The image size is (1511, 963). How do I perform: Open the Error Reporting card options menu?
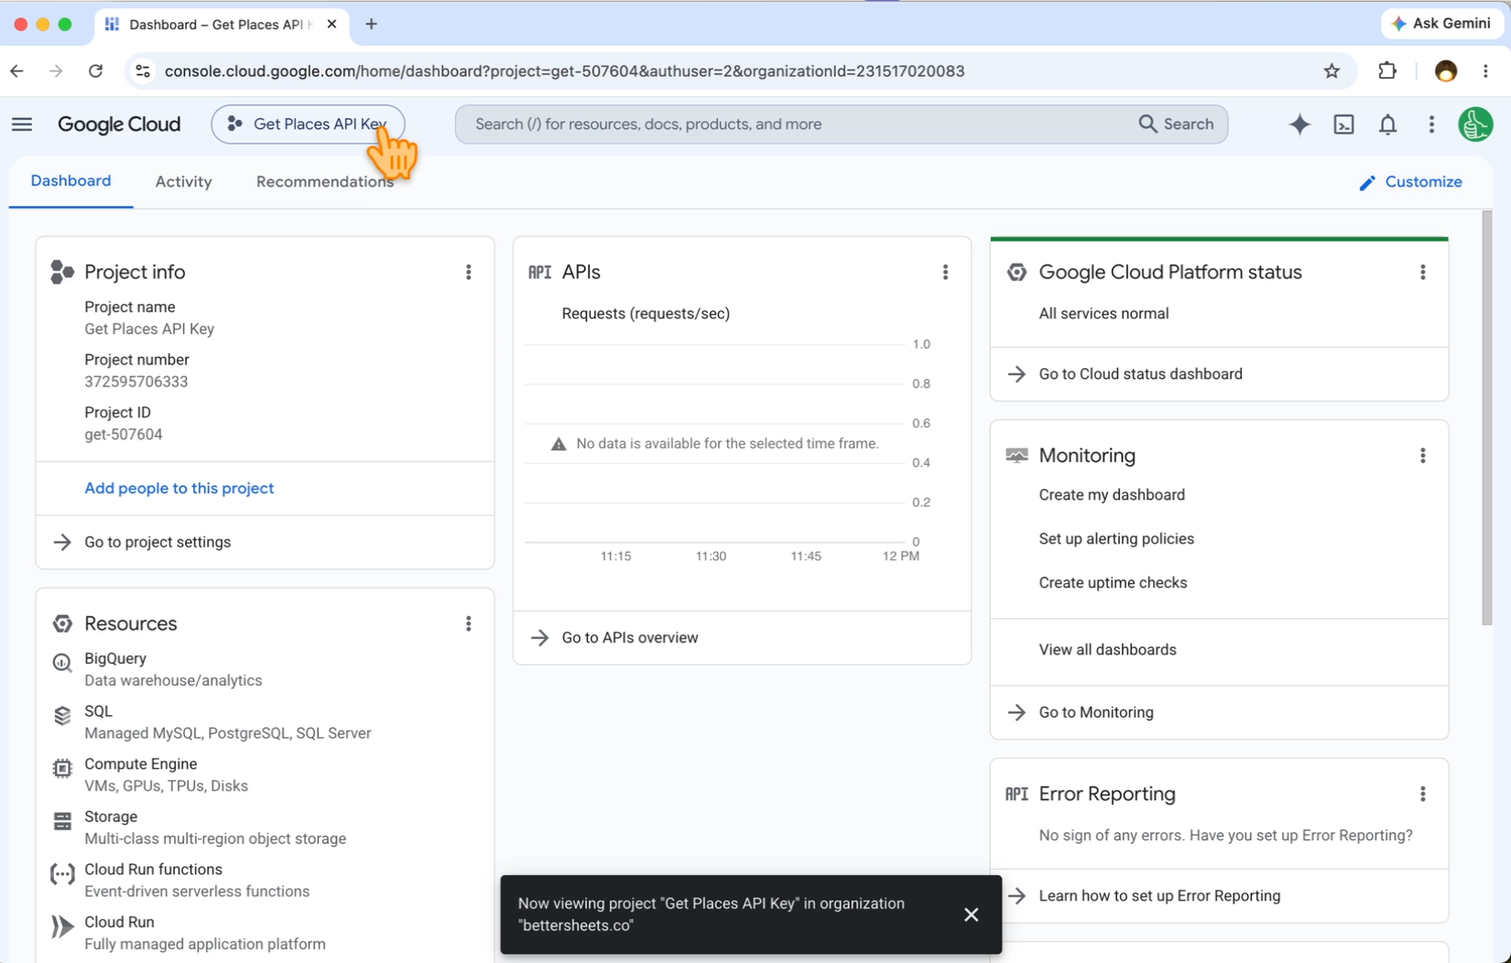pyautogui.click(x=1422, y=794)
